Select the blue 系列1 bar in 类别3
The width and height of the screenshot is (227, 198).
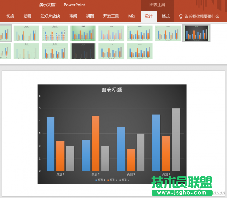tap(121, 149)
